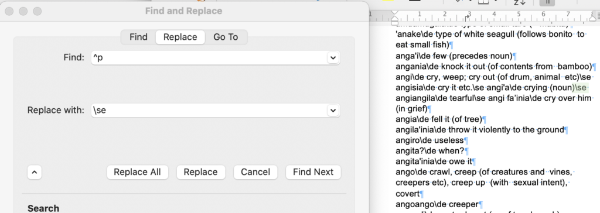Viewport: 600px width, 213px height.
Task: Select the right indent marker on the ruler
Action: (x=593, y=17)
